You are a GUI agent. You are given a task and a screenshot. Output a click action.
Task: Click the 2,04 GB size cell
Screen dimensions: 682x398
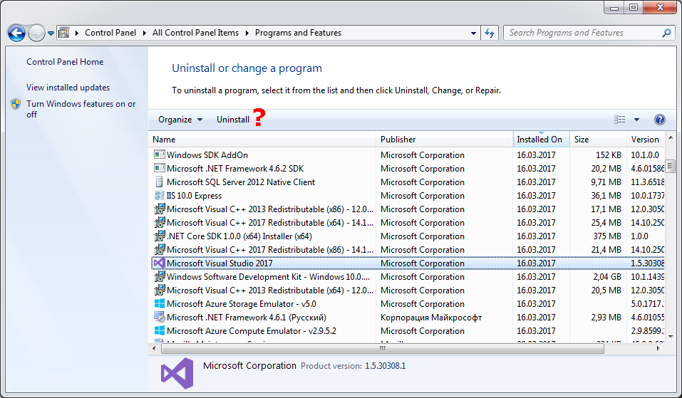[607, 276]
